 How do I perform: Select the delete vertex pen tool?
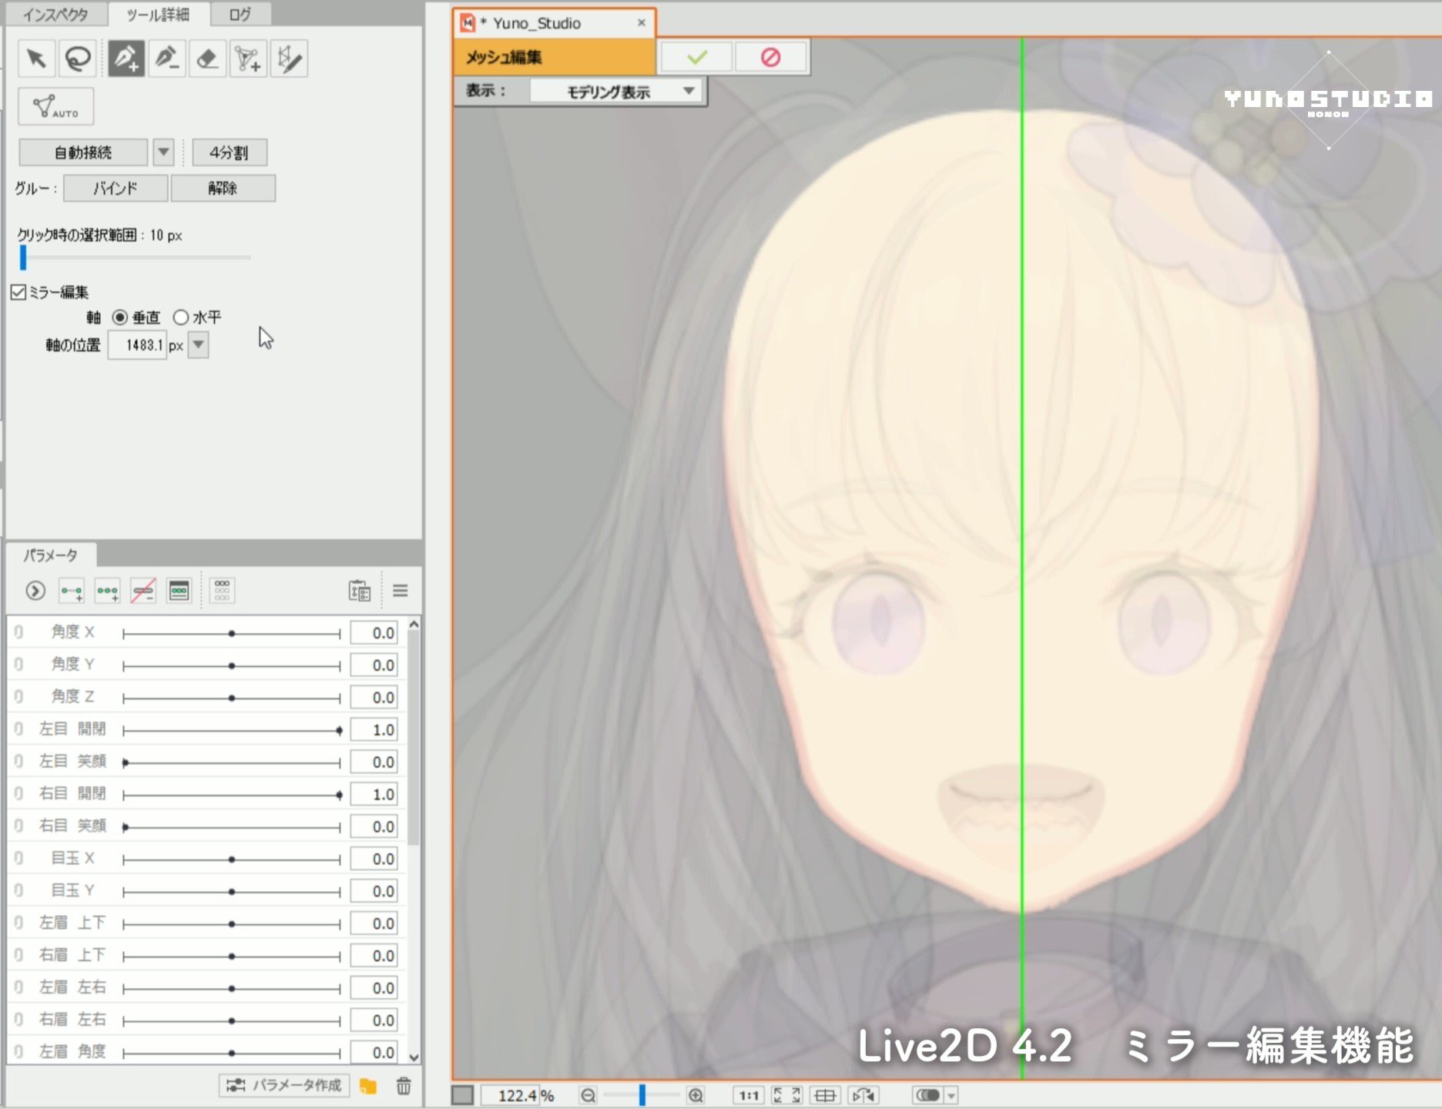coord(167,59)
